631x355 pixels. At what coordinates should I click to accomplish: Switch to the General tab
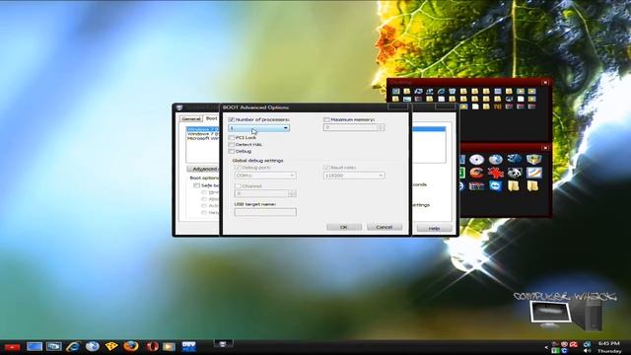click(190, 118)
